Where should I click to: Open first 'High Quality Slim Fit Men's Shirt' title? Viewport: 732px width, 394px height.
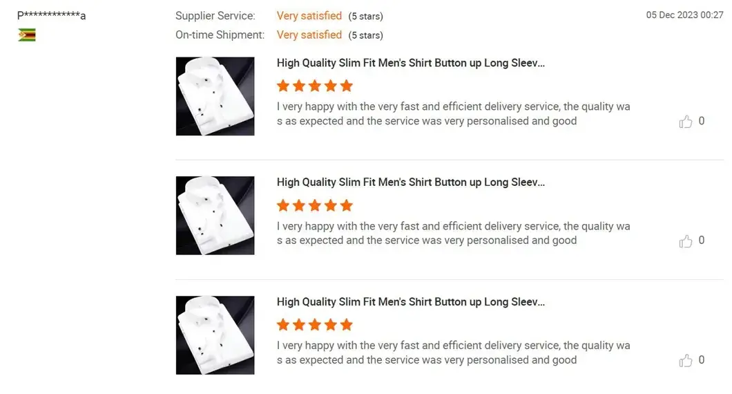coord(411,63)
